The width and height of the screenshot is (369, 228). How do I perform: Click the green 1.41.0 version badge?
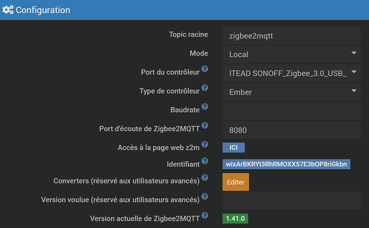pyautogui.click(x=235, y=218)
